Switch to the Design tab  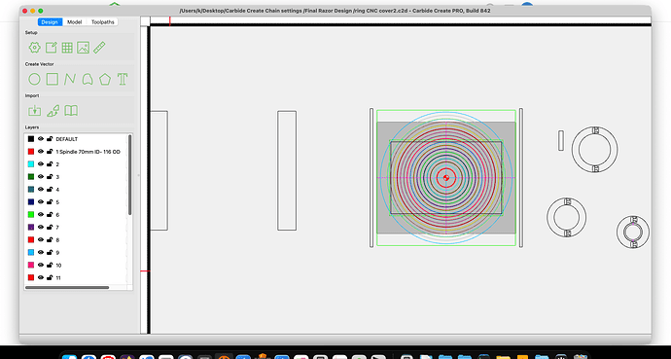[x=50, y=21]
